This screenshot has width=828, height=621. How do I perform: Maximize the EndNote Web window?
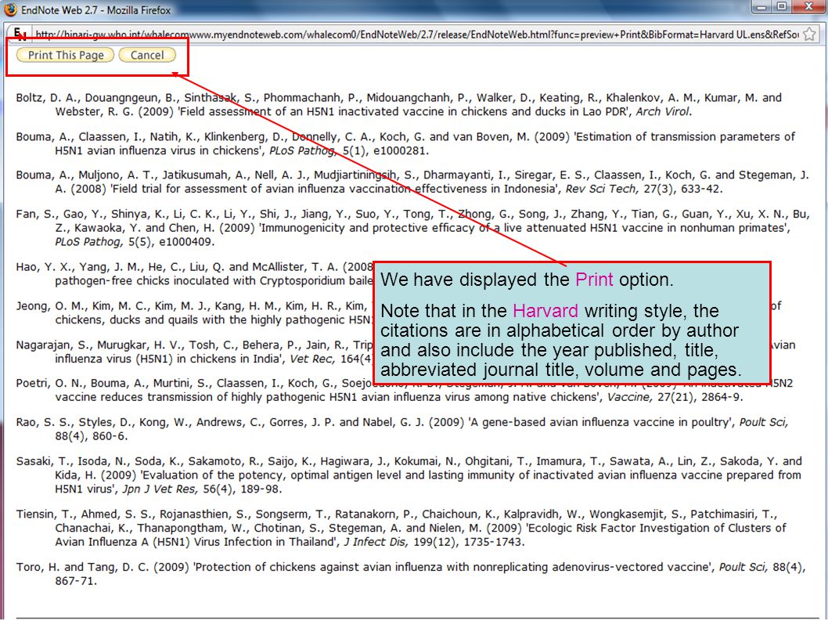pos(782,7)
